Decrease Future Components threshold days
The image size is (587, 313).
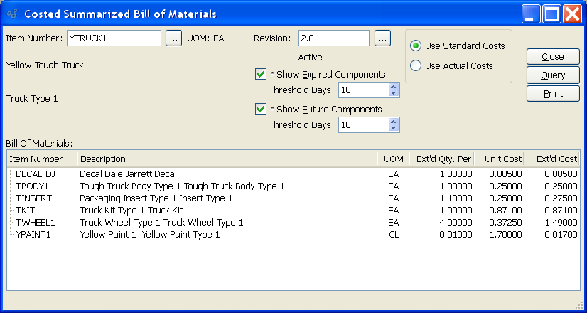[394, 128]
